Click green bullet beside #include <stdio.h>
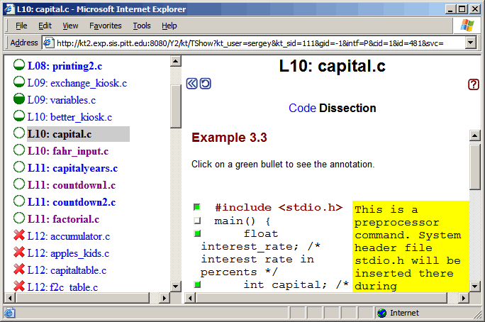 pos(196,207)
